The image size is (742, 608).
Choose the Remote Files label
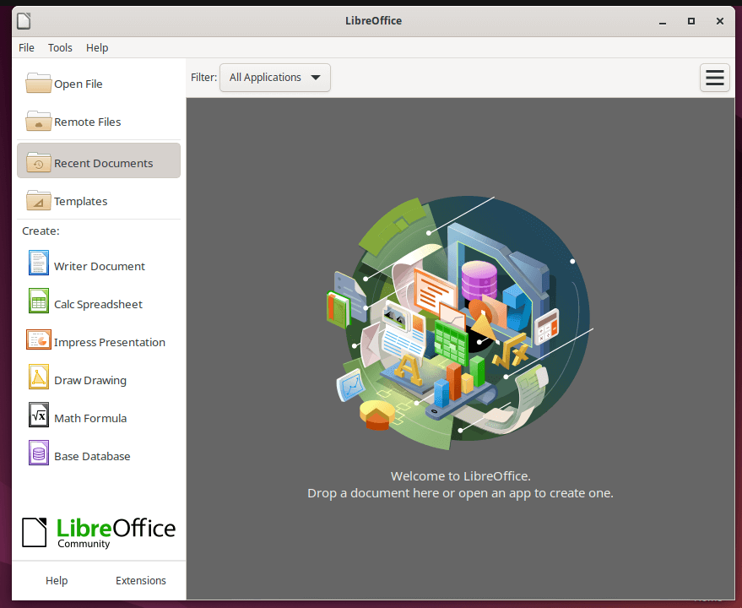88,122
